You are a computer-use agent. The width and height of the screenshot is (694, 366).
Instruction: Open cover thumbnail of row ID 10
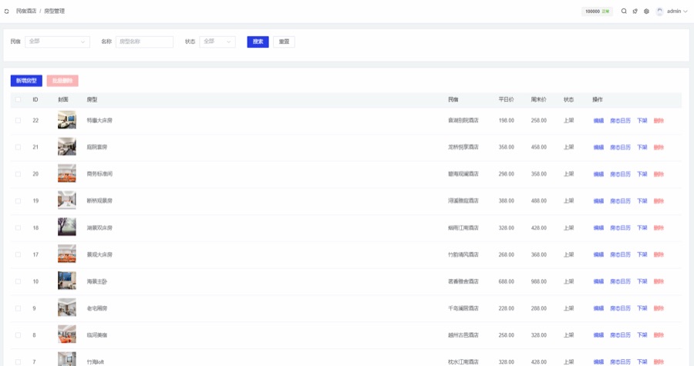pyautogui.click(x=67, y=281)
